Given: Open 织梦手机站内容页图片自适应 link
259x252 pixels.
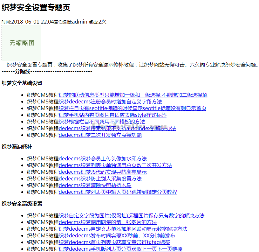Looking at the screenshot, I should pos(112,115).
